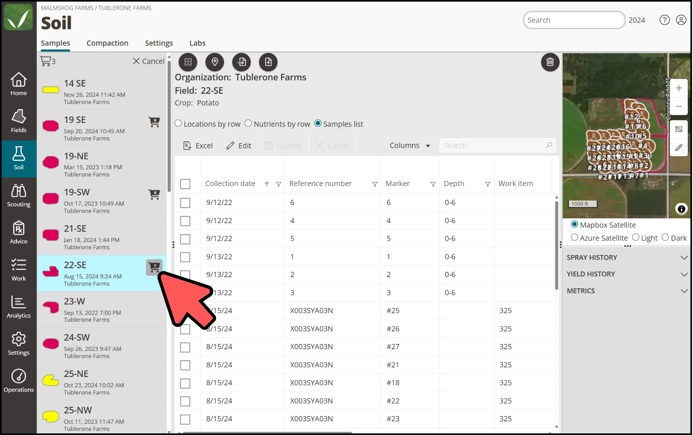This screenshot has height=435, width=693.
Task: Open Marker column filter
Action: point(433,184)
